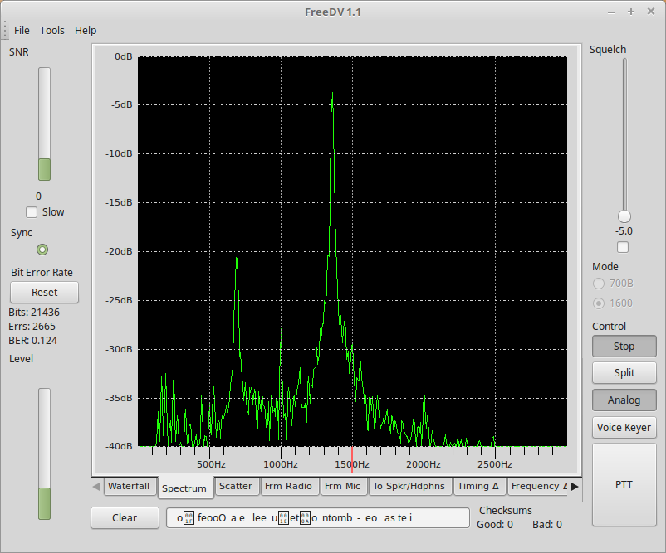
Task: Switch to the Scatter tab
Action: point(236,486)
